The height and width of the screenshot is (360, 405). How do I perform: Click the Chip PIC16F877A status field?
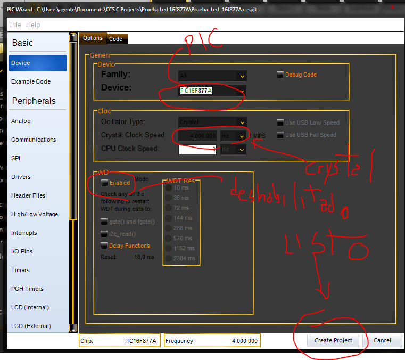(120, 341)
